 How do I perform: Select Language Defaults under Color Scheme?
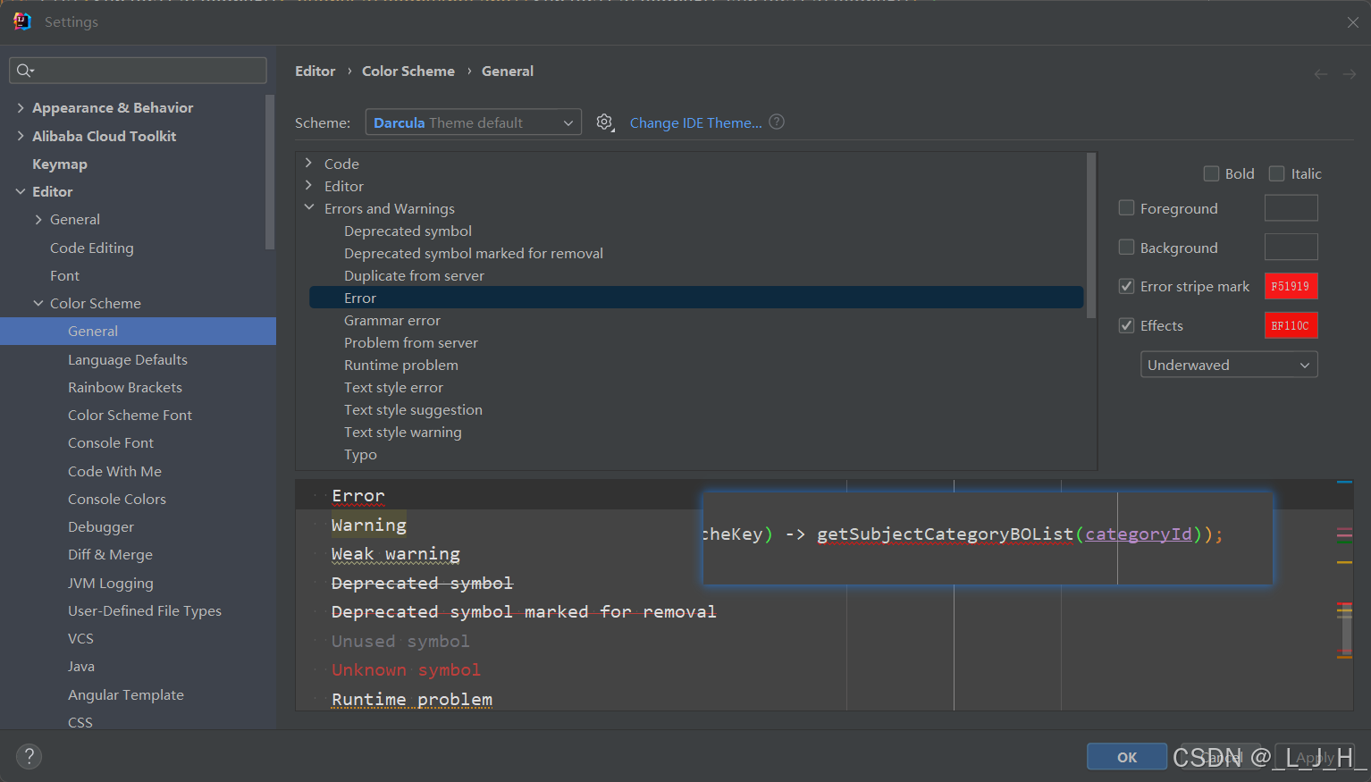[128, 359]
